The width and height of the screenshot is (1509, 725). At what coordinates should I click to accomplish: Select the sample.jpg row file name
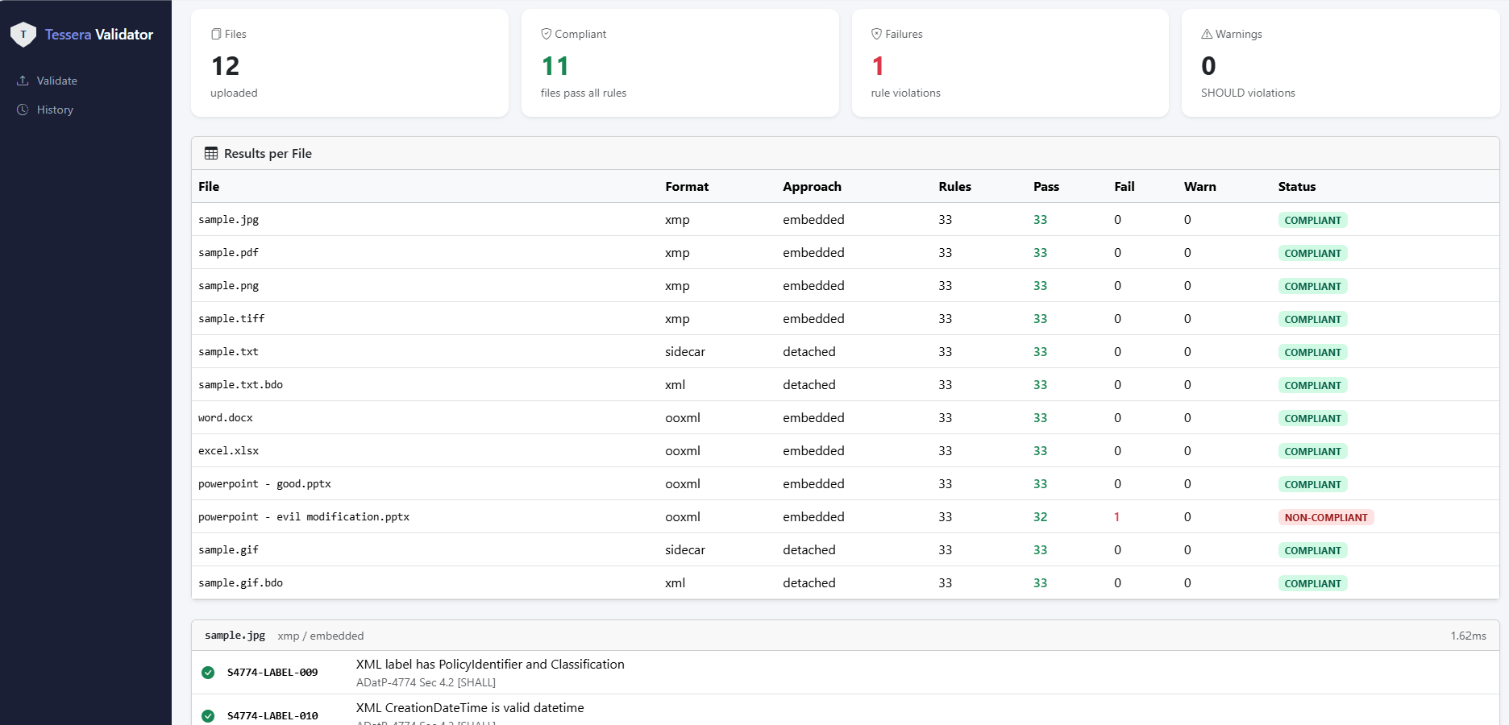pos(229,219)
